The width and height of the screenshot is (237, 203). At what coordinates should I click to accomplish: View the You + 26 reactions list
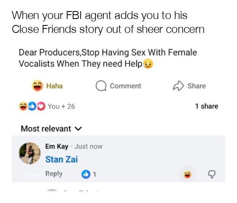[x=61, y=106]
